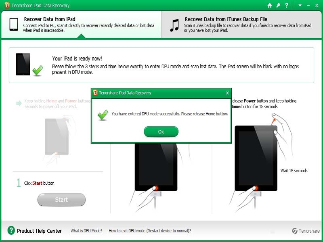Open How to exit DFU mode link
The width and height of the screenshot is (323, 242).
150,231
